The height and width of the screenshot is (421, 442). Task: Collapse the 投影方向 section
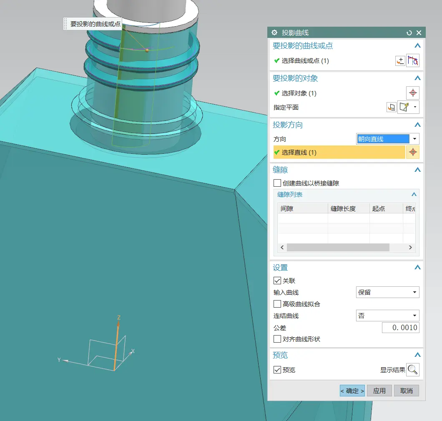(417, 125)
